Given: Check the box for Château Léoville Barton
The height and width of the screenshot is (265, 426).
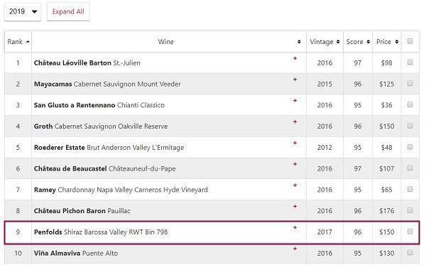Looking at the screenshot, I should point(410,63).
